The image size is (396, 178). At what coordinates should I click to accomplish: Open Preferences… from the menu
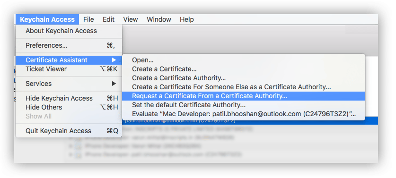pos(69,46)
